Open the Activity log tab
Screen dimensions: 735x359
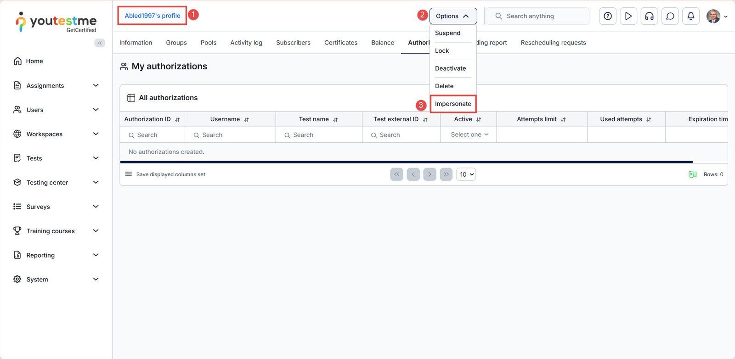[246, 43]
